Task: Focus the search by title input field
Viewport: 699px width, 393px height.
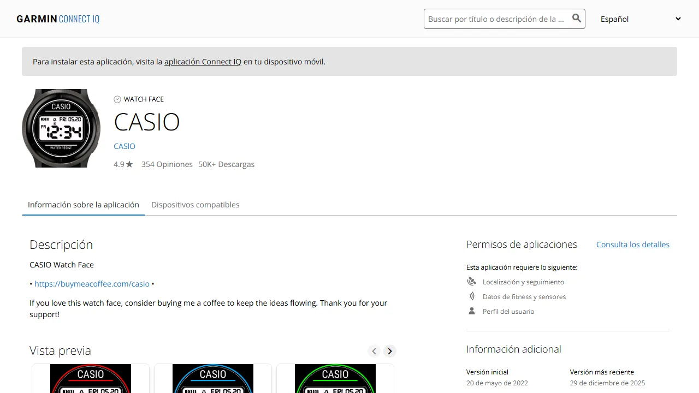Action: coord(496,19)
